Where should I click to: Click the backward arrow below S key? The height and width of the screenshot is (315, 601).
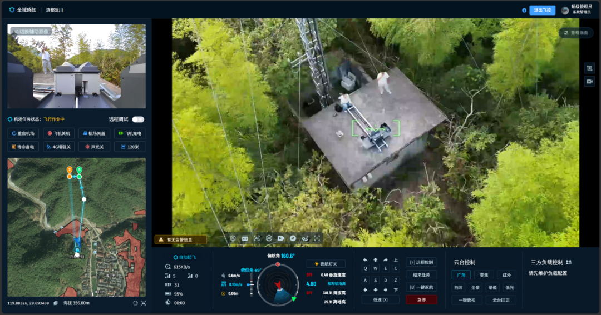tap(375, 290)
